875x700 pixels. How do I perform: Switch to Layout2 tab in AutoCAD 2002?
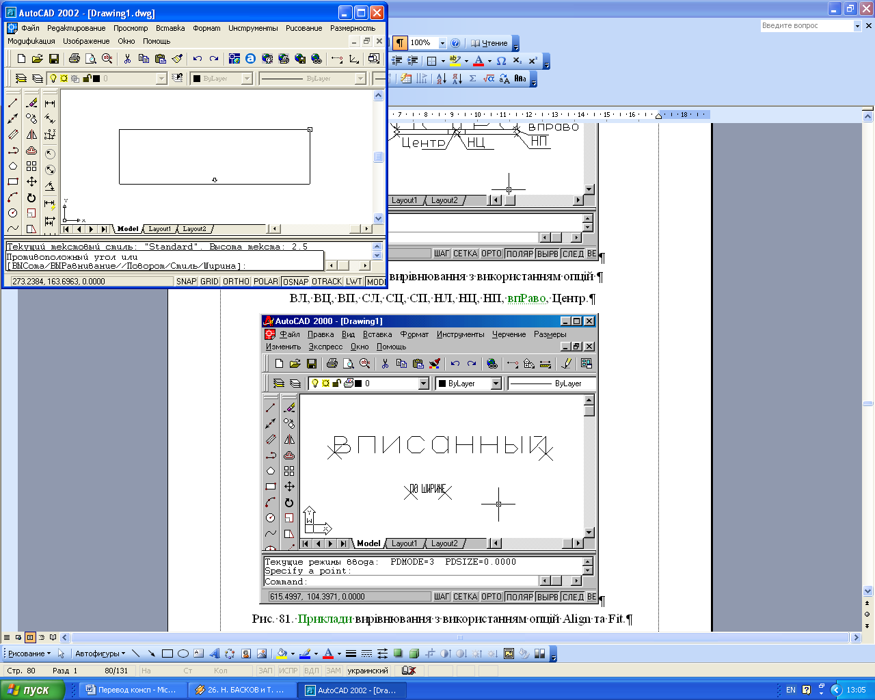click(194, 229)
